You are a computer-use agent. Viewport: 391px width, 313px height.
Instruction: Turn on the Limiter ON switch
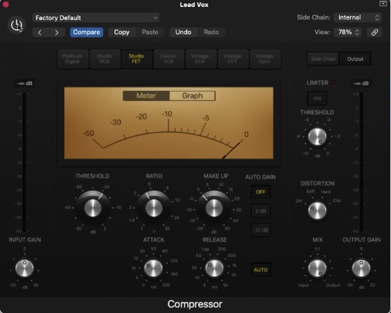point(317,98)
